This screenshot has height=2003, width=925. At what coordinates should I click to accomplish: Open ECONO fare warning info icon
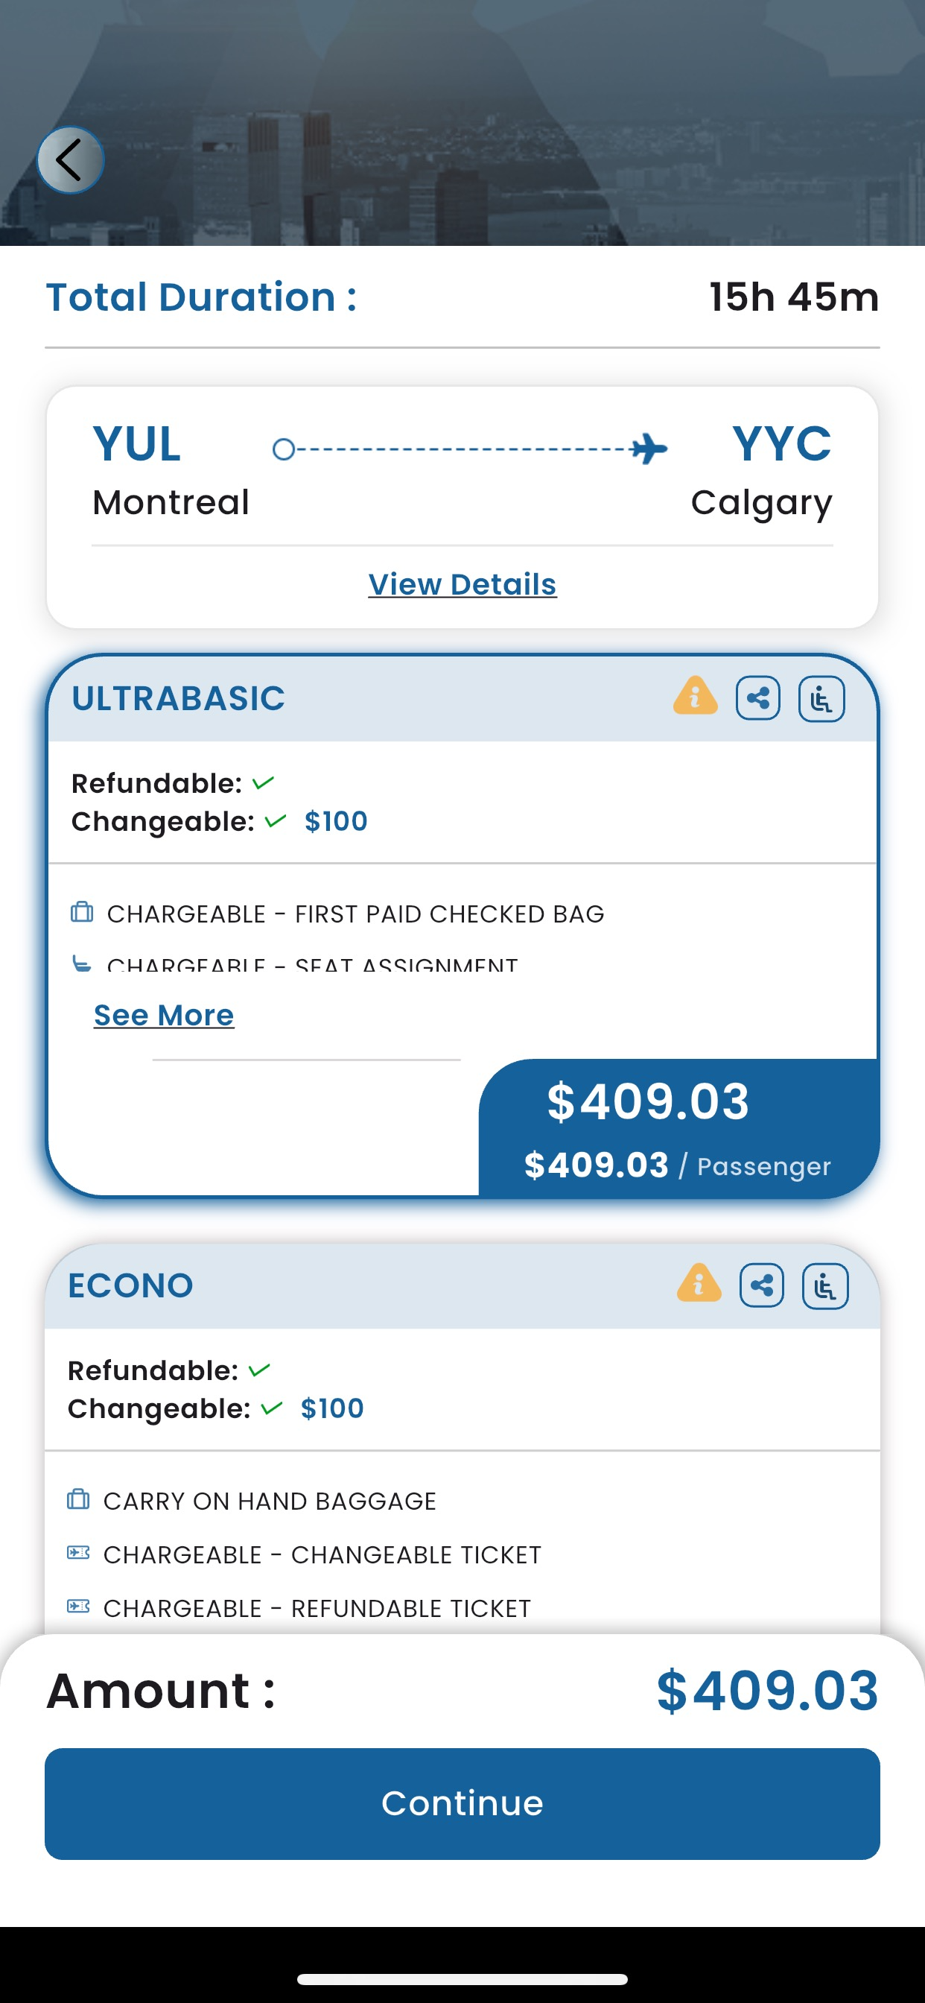tap(699, 1284)
